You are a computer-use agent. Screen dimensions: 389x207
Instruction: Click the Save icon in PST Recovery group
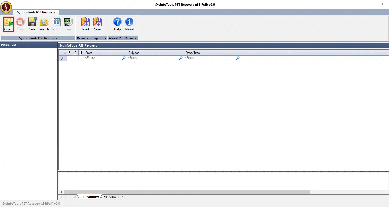(x=32, y=24)
